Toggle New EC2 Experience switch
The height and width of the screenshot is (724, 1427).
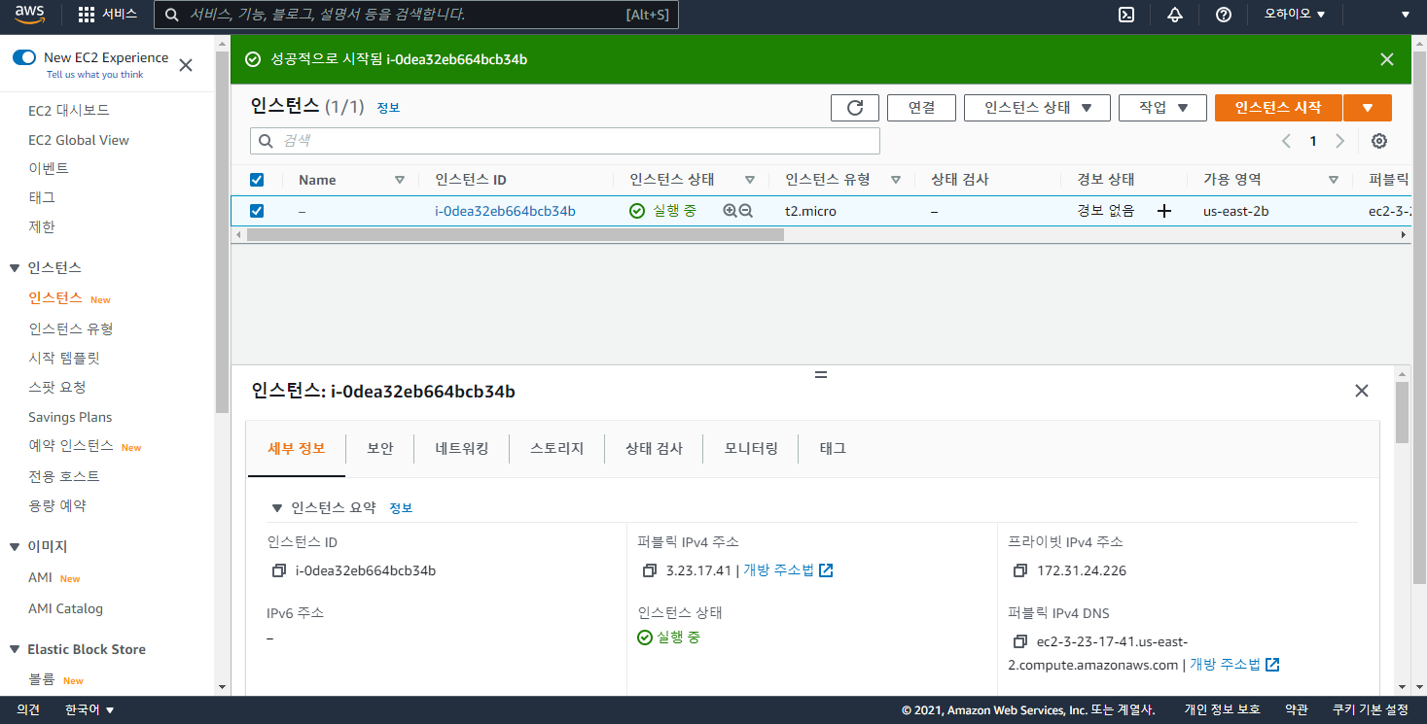[24, 58]
